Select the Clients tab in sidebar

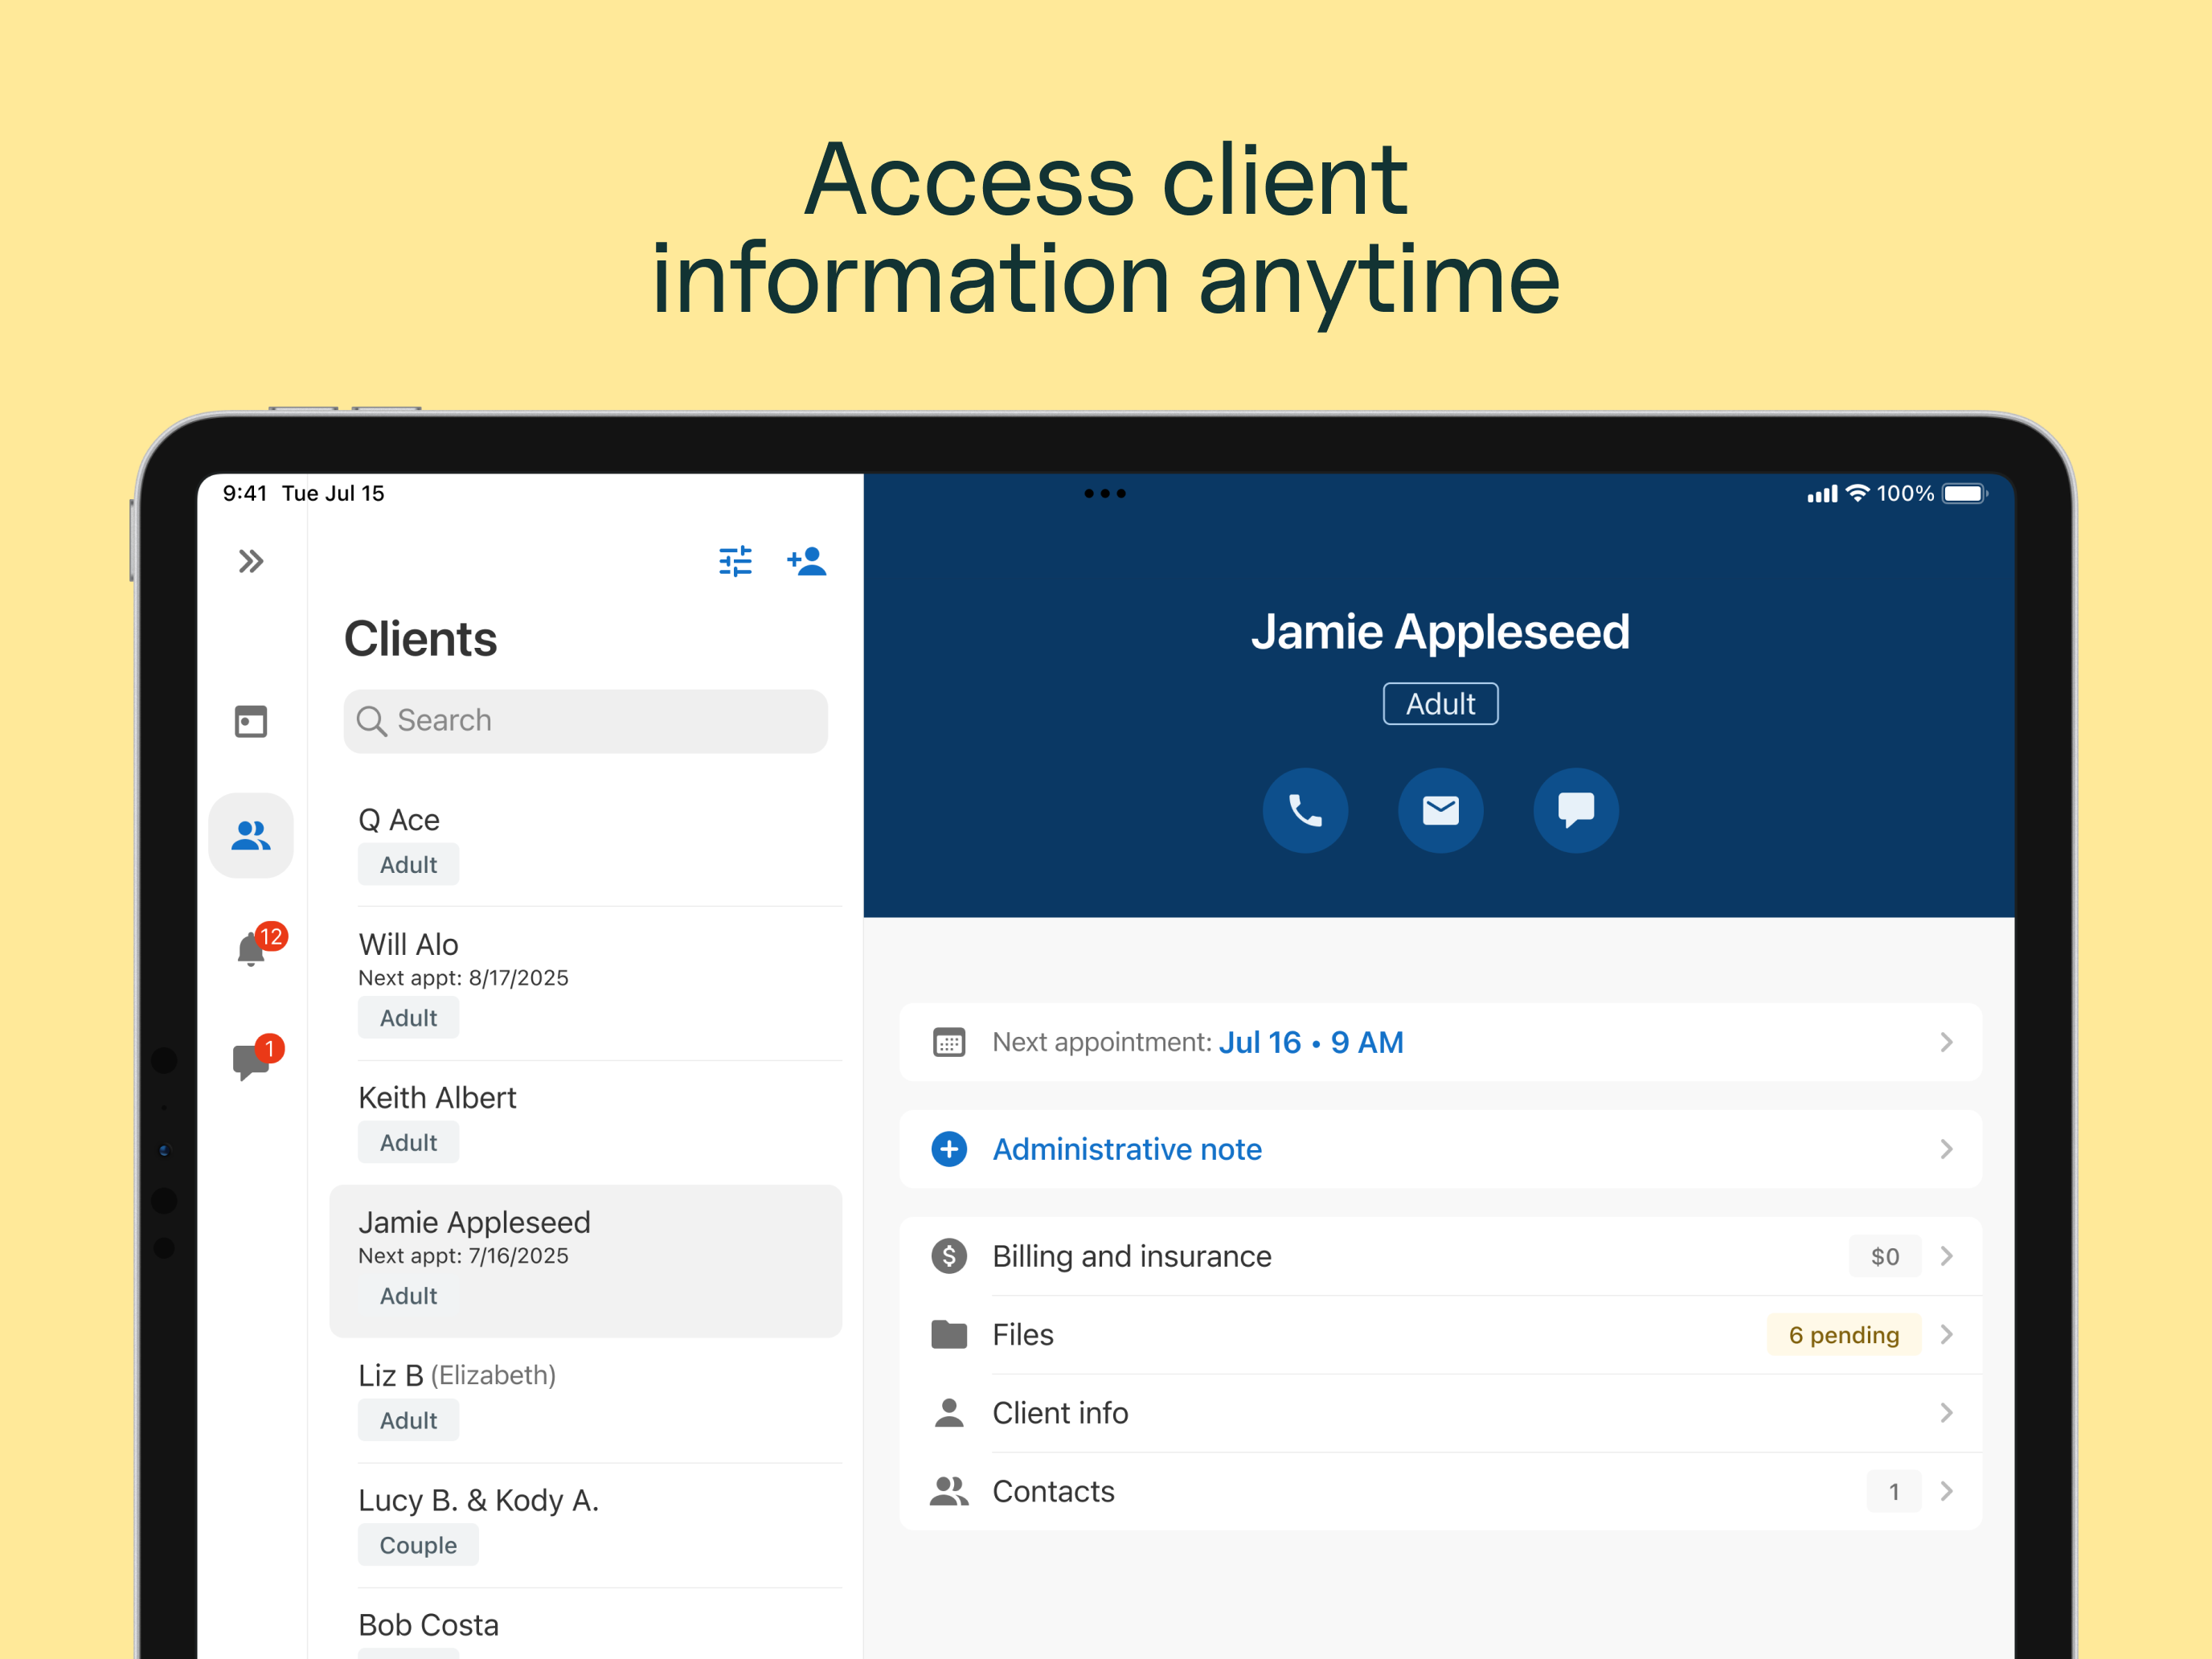click(251, 835)
